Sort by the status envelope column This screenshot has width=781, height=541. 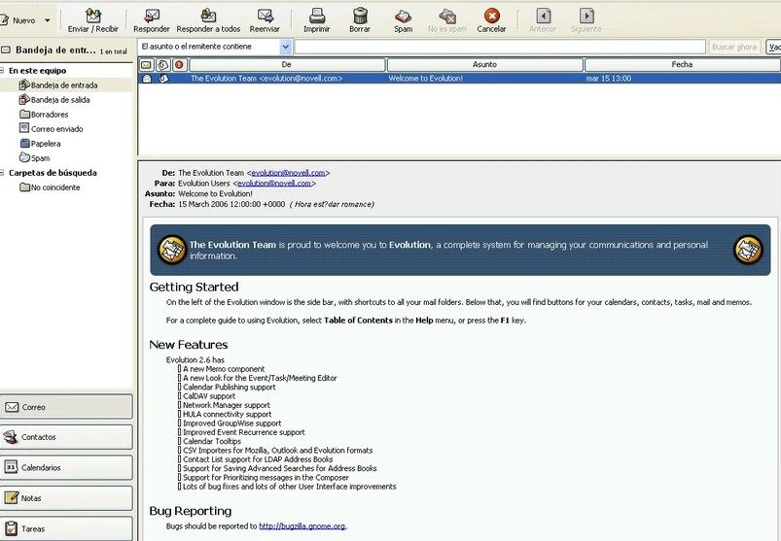[146, 65]
